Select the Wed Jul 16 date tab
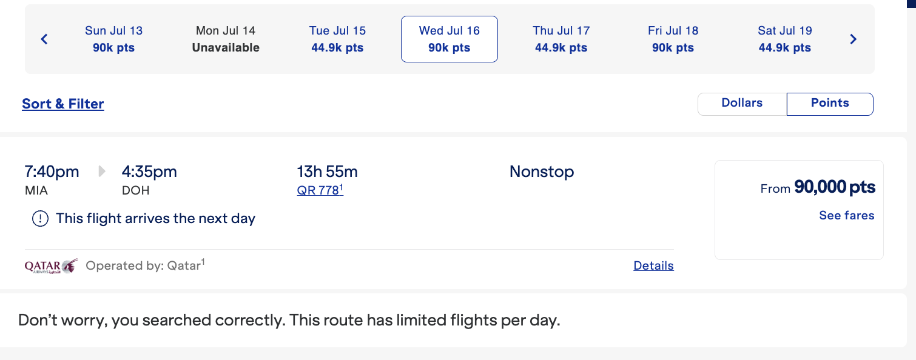 tap(449, 39)
